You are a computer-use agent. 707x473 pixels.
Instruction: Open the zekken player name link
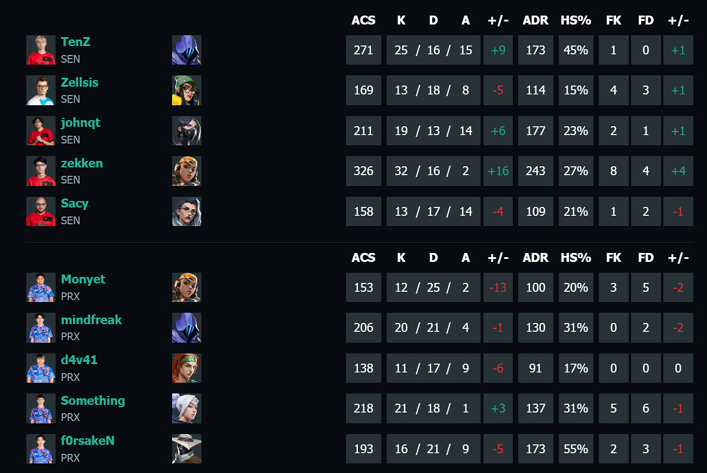coord(81,163)
